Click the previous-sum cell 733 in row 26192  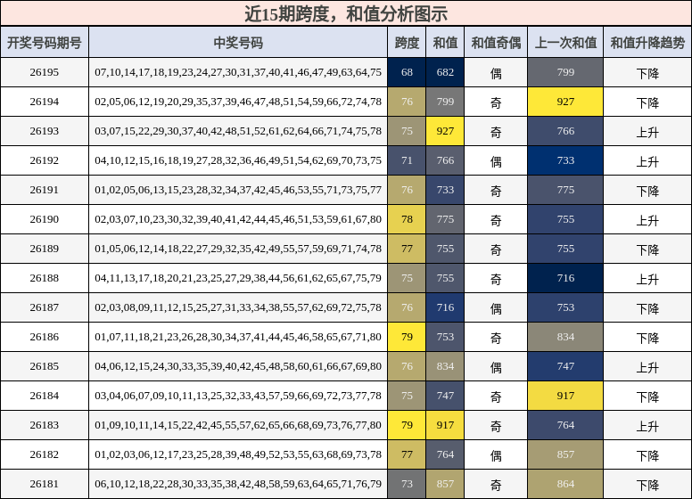[565, 160]
